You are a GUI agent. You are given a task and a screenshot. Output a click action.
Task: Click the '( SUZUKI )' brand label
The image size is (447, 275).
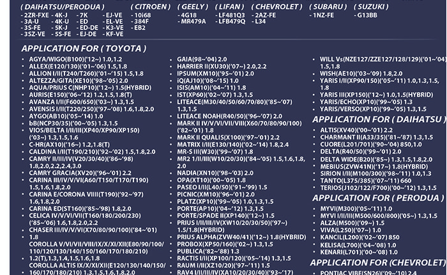pos(370,6)
